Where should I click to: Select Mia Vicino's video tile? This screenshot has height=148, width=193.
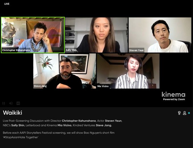click(128, 71)
